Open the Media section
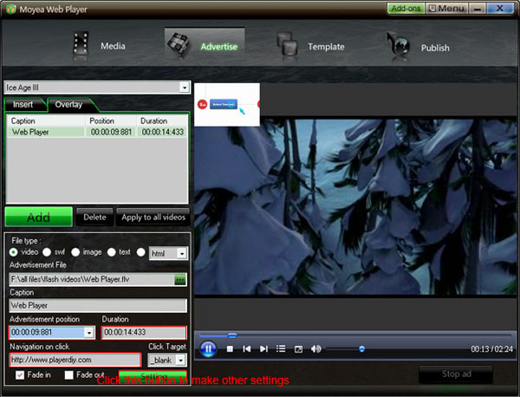The width and height of the screenshot is (520, 397). point(100,45)
